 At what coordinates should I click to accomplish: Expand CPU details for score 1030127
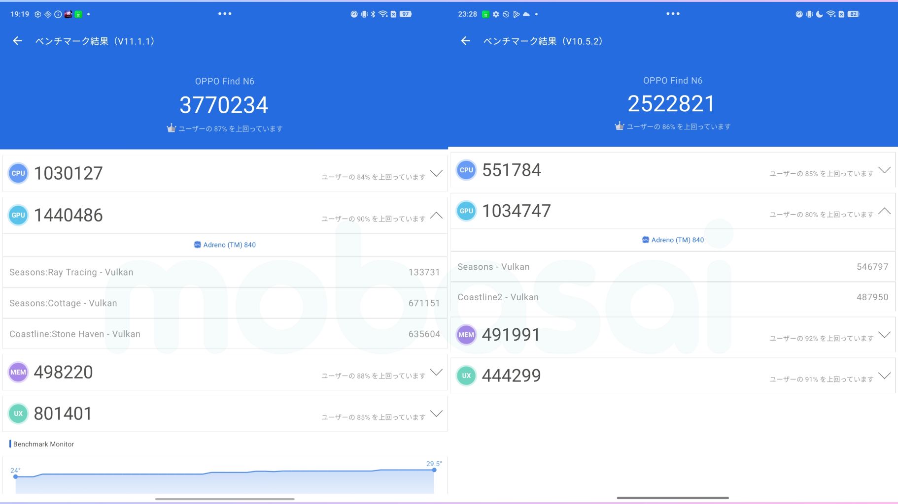pyautogui.click(x=436, y=173)
